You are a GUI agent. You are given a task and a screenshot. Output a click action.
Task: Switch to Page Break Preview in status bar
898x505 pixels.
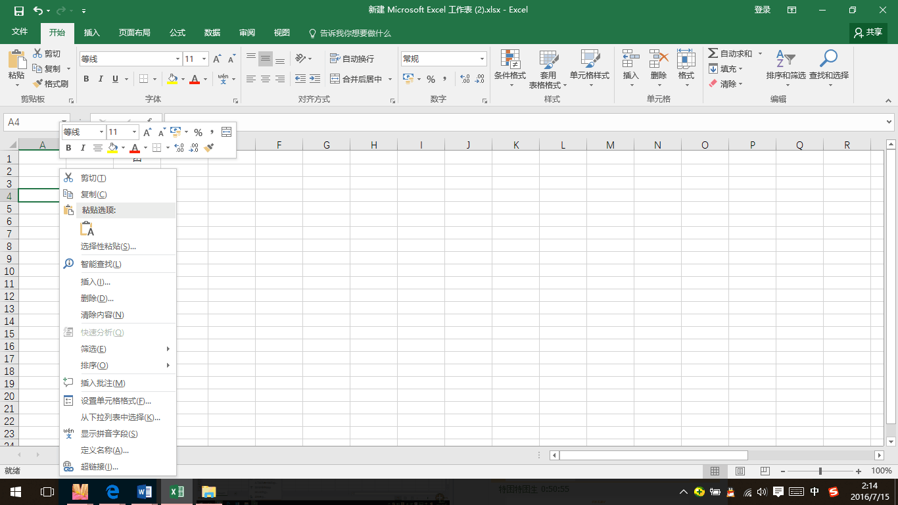[765, 471]
